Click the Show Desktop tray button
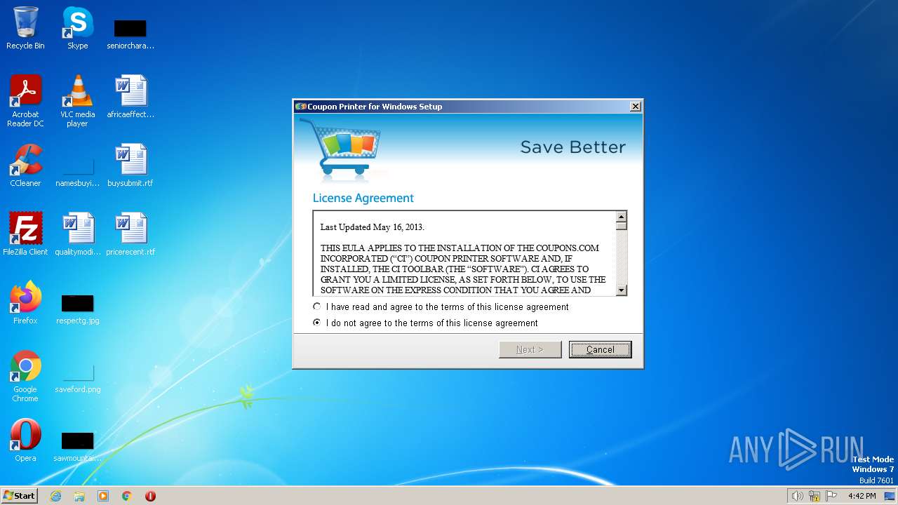 (x=890, y=496)
